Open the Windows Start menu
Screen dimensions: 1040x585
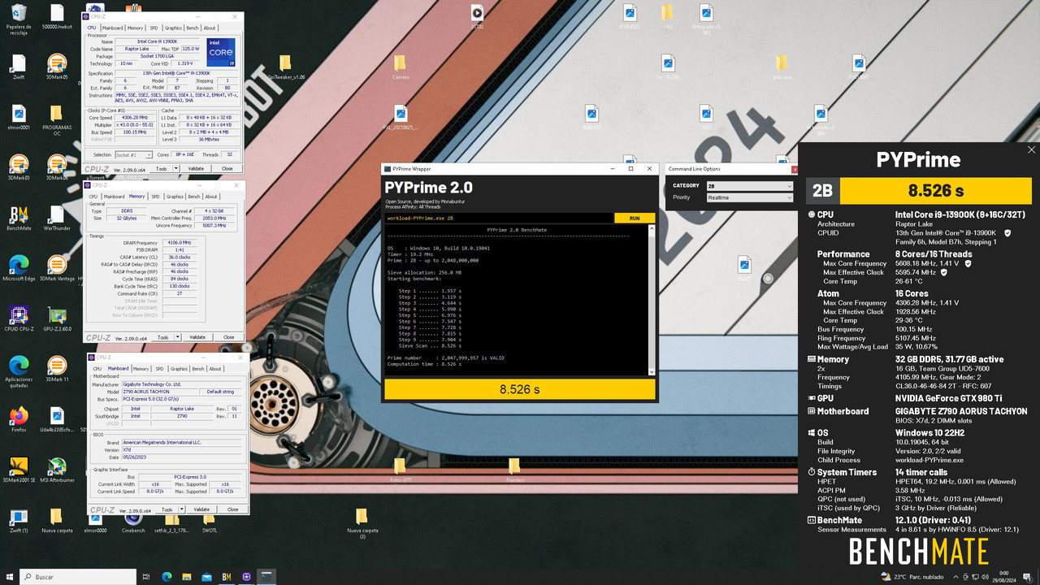click(x=9, y=577)
